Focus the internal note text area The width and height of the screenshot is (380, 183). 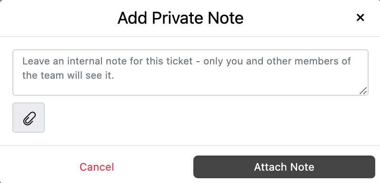coord(190,73)
